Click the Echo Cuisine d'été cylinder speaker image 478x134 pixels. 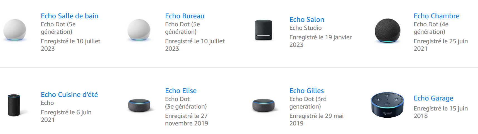[14, 105]
